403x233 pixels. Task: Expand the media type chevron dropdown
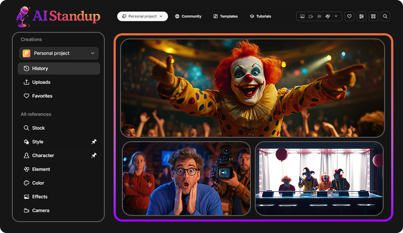point(336,16)
